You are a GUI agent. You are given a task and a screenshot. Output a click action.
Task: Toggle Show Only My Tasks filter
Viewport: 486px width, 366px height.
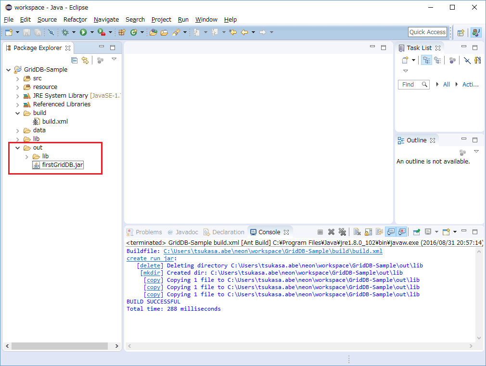[478, 60]
